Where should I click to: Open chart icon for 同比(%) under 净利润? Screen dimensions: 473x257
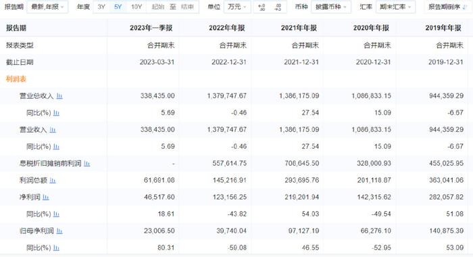click(x=56, y=214)
